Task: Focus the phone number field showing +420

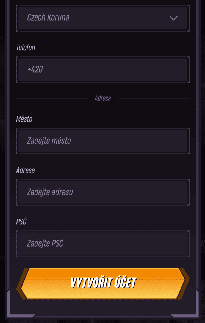Action: click(x=102, y=69)
